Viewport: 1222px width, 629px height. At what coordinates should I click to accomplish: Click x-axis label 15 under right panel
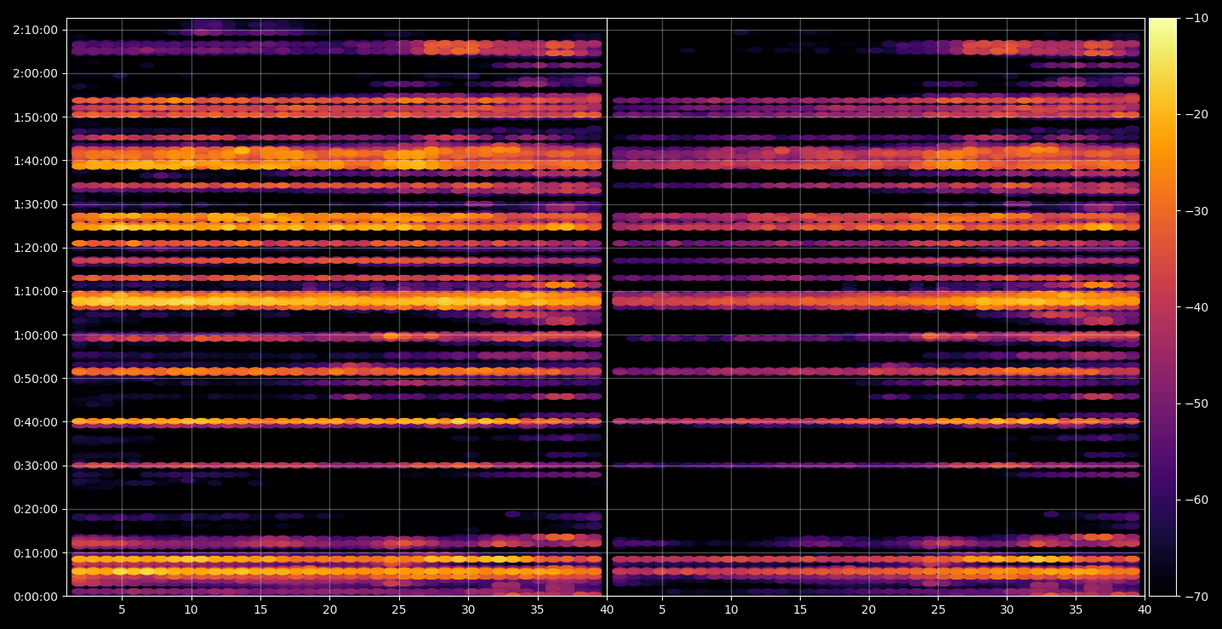(x=800, y=609)
